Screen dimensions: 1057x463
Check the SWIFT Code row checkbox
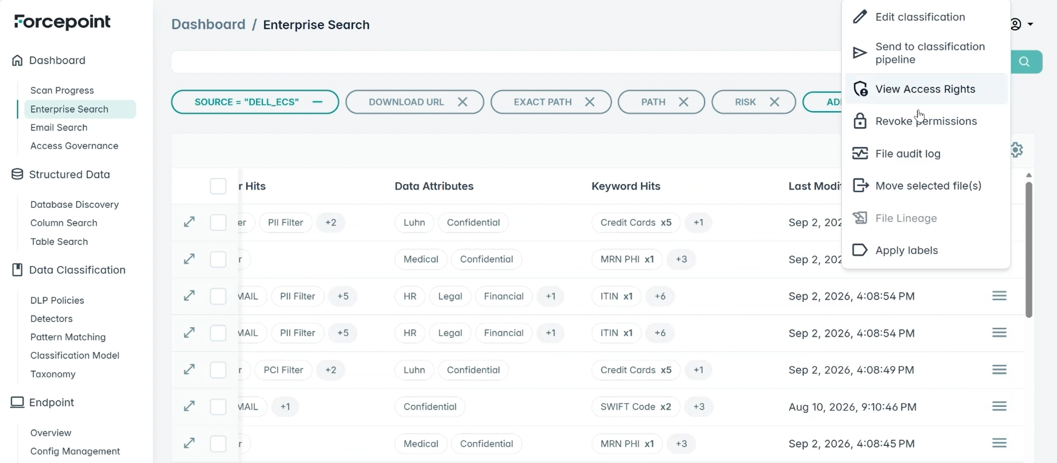click(218, 407)
